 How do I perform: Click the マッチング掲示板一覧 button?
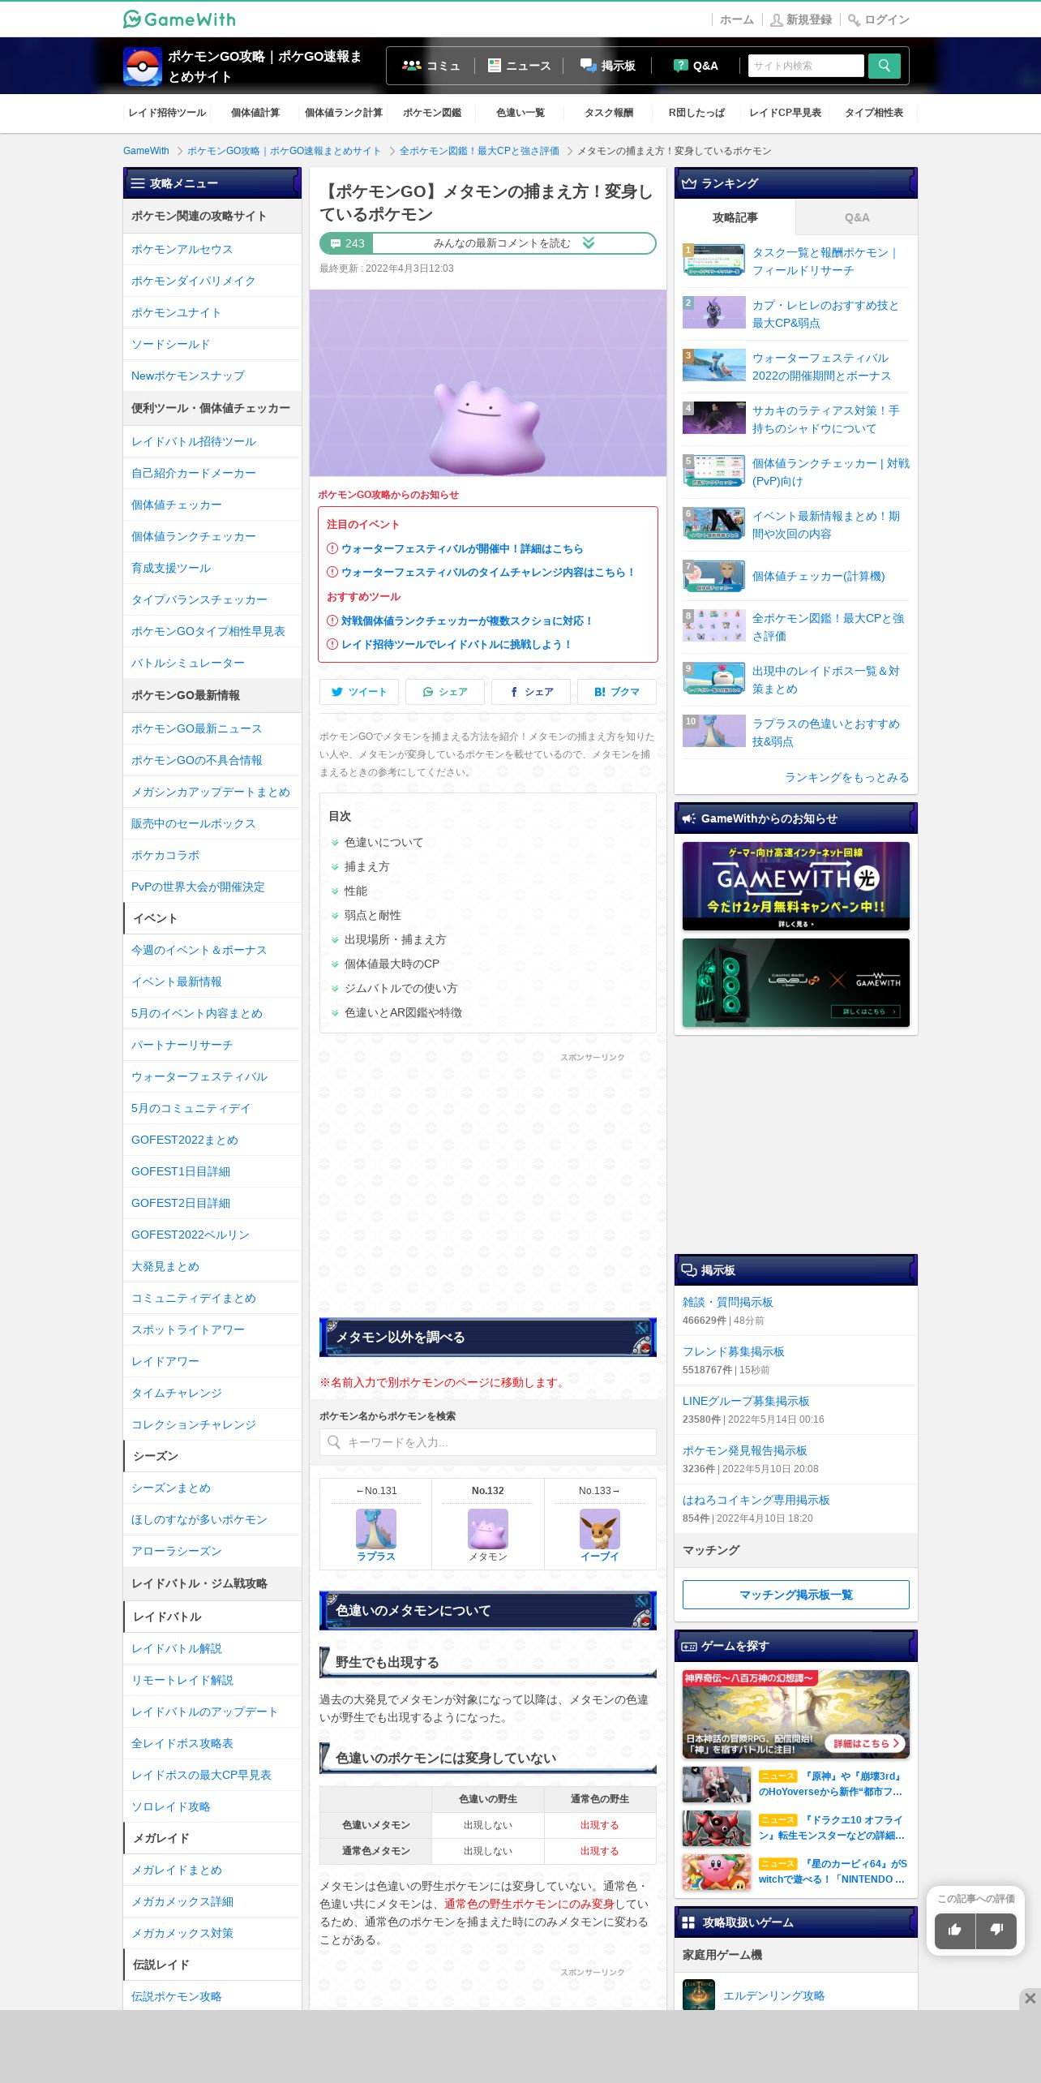796,1595
